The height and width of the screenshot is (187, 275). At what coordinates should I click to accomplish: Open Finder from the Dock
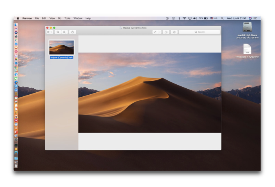16,25
